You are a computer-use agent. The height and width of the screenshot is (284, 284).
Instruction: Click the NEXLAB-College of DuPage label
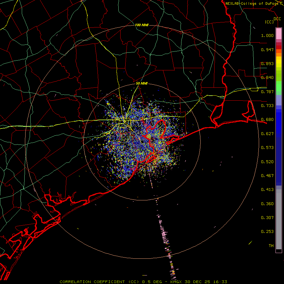(x=252, y=3)
